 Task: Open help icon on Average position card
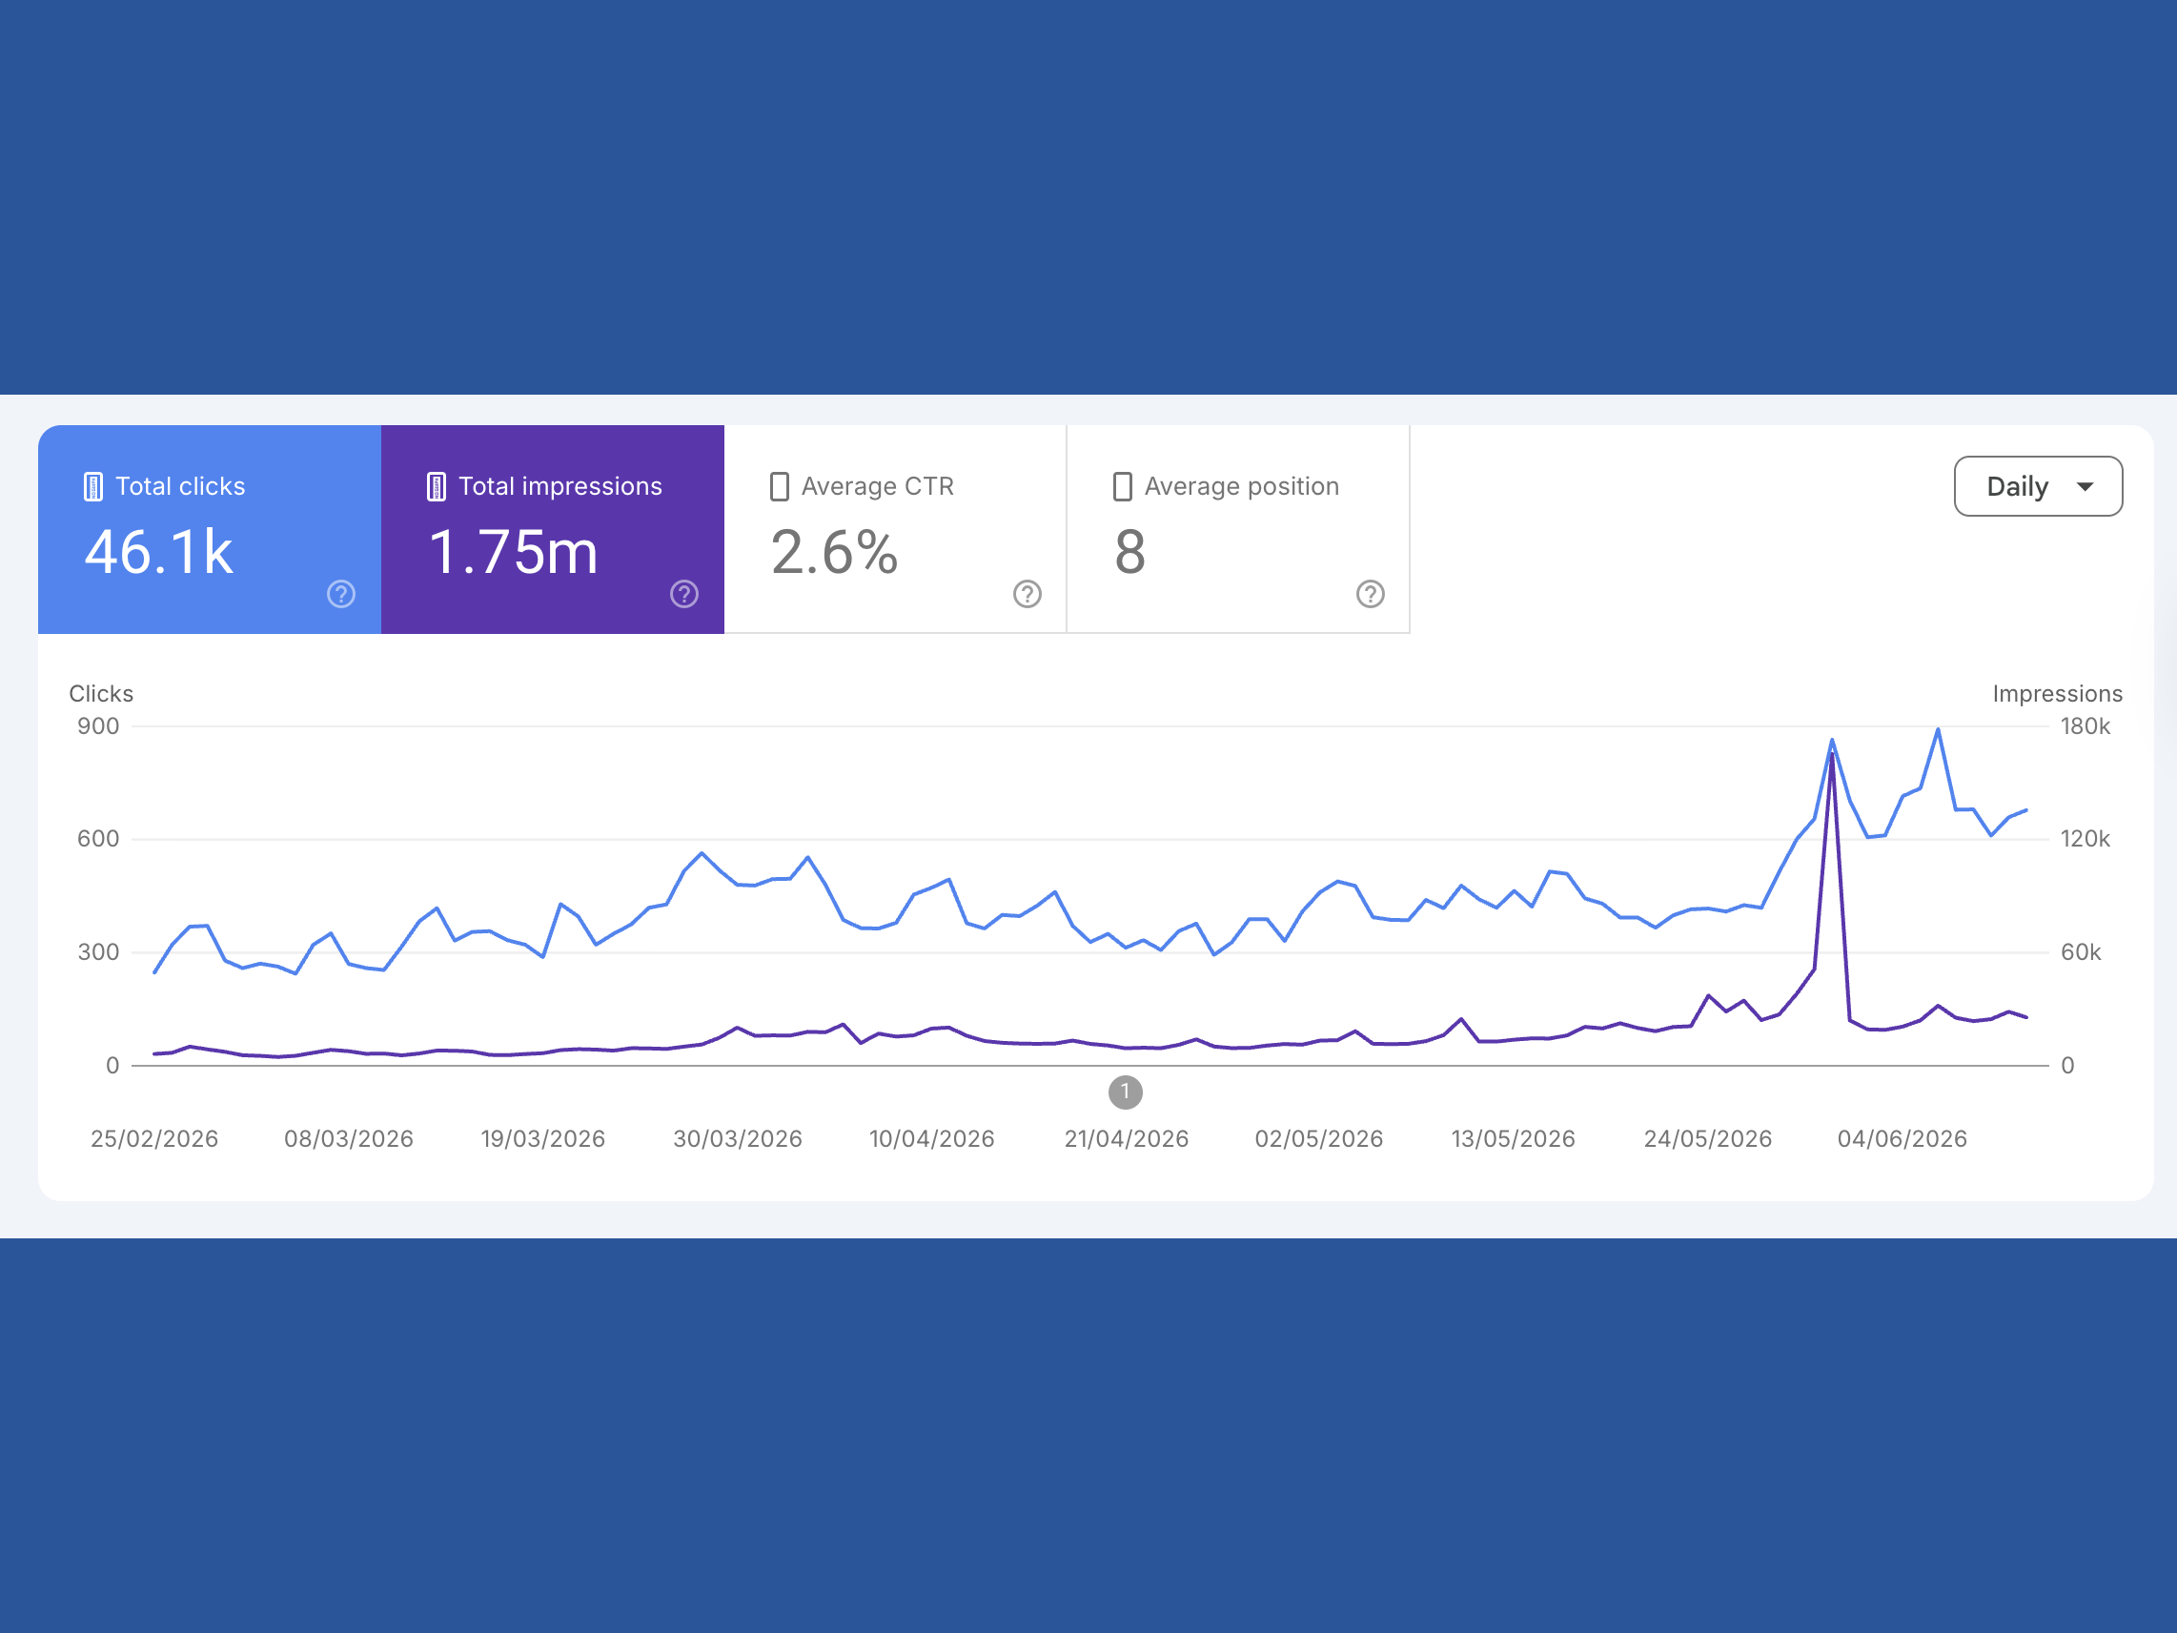1370,594
